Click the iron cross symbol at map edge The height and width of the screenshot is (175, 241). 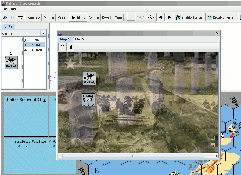(215, 142)
